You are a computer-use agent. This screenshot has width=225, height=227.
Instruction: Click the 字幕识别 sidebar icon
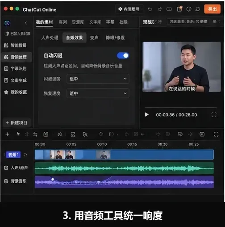point(6,69)
